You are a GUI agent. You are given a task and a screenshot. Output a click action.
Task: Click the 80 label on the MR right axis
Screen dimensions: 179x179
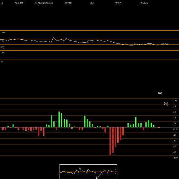(175, 106)
